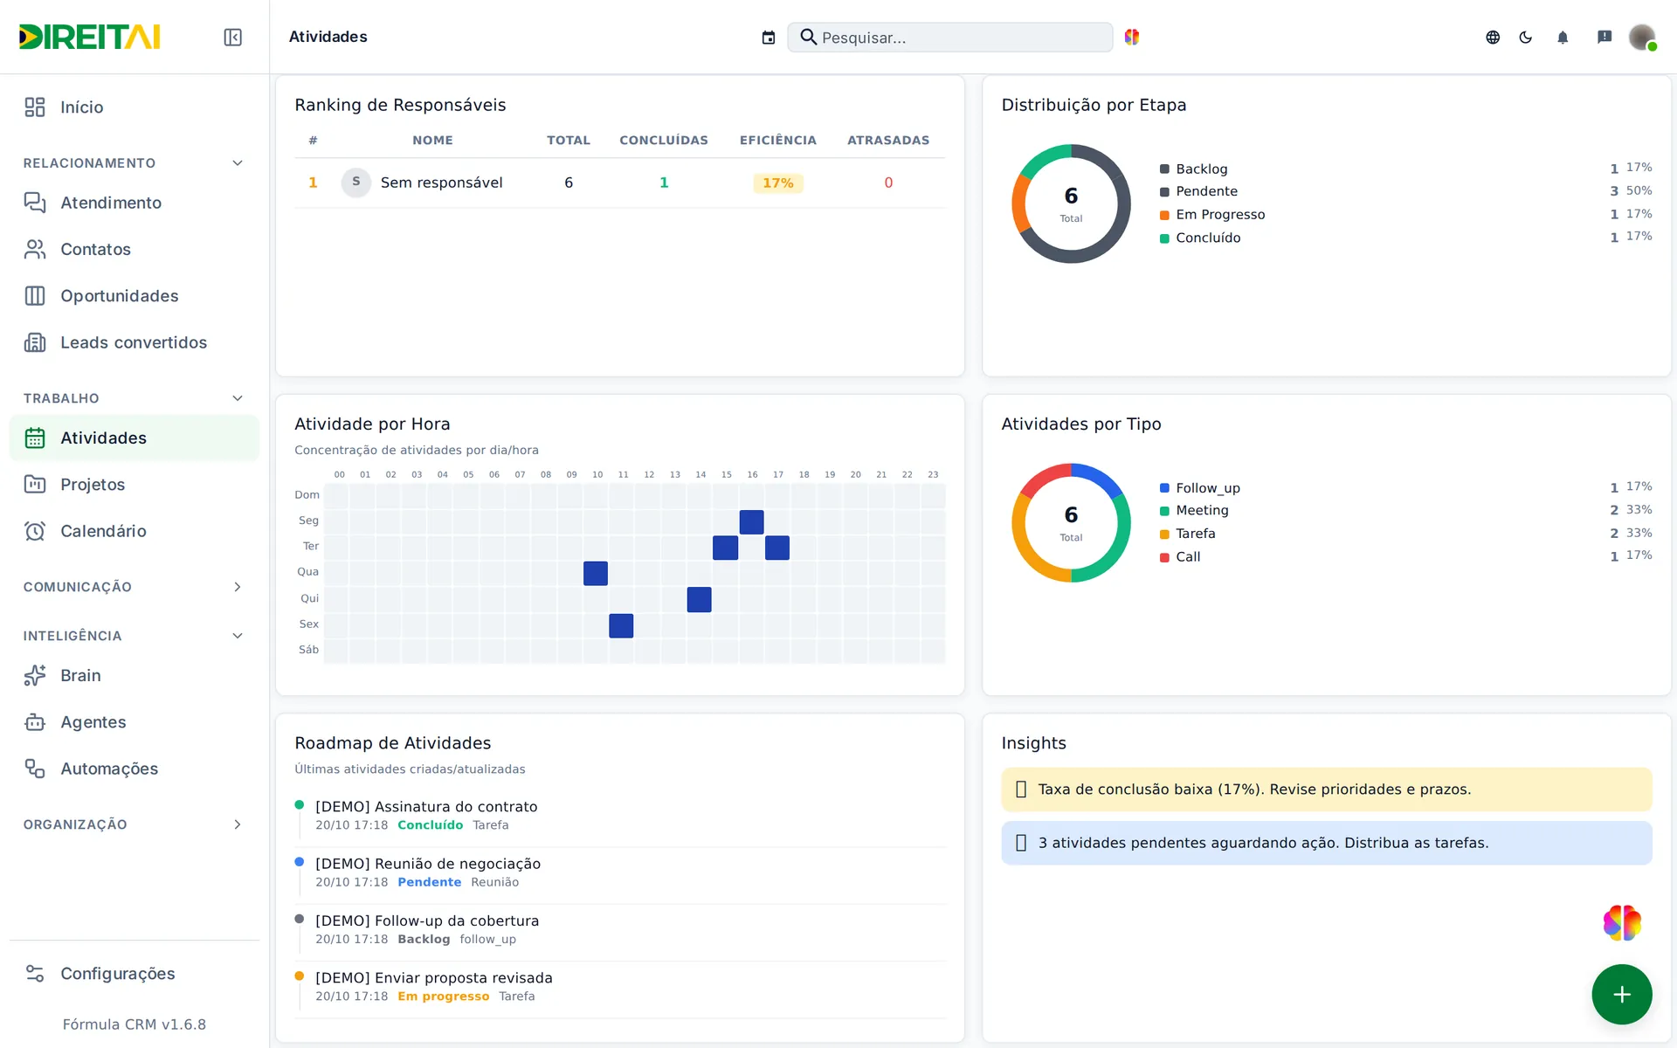Screen dimensions: 1677x1048
Task: Open the feedback message icon
Action: coord(1605,37)
